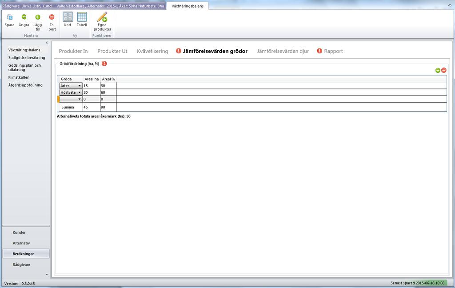Click the Summa total 45 cell
This screenshot has height=288, width=455.
(92, 107)
